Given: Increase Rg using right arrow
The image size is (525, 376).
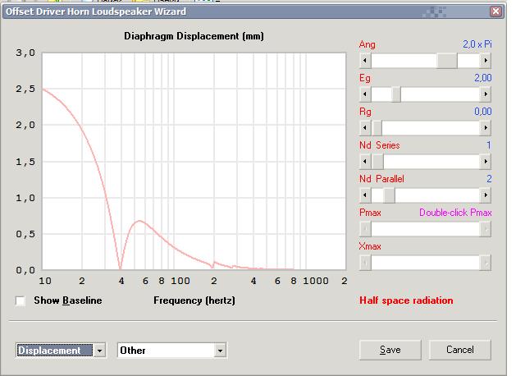Looking at the screenshot, I should pyautogui.click(x=486, y=128).
